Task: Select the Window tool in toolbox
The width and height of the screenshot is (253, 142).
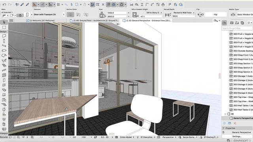Action: 4,85
